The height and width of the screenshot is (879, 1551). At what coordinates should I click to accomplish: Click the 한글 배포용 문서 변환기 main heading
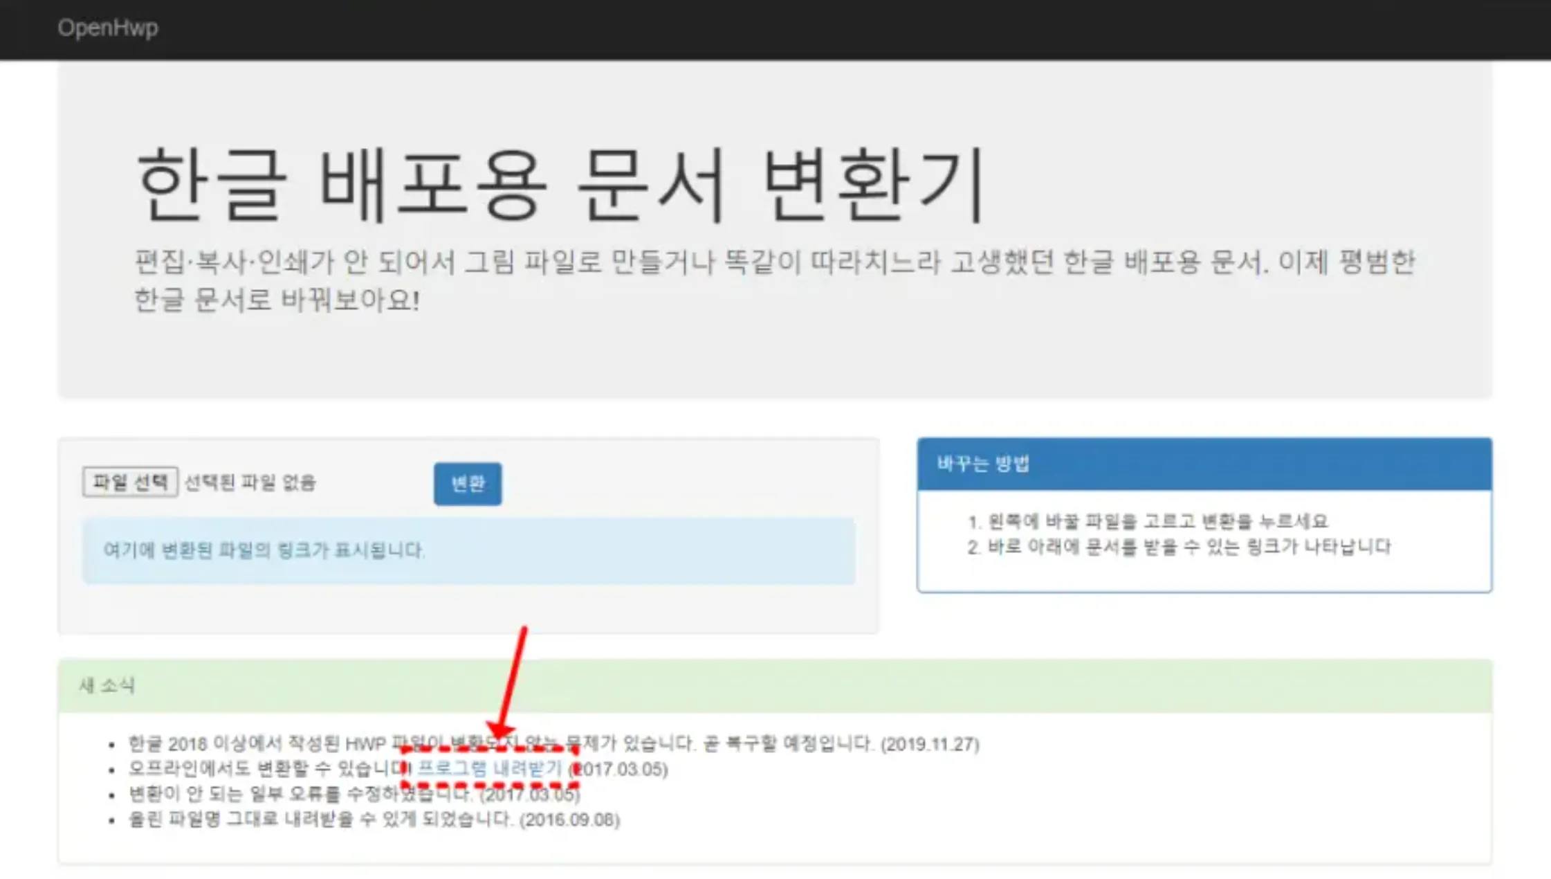[560, 185]
